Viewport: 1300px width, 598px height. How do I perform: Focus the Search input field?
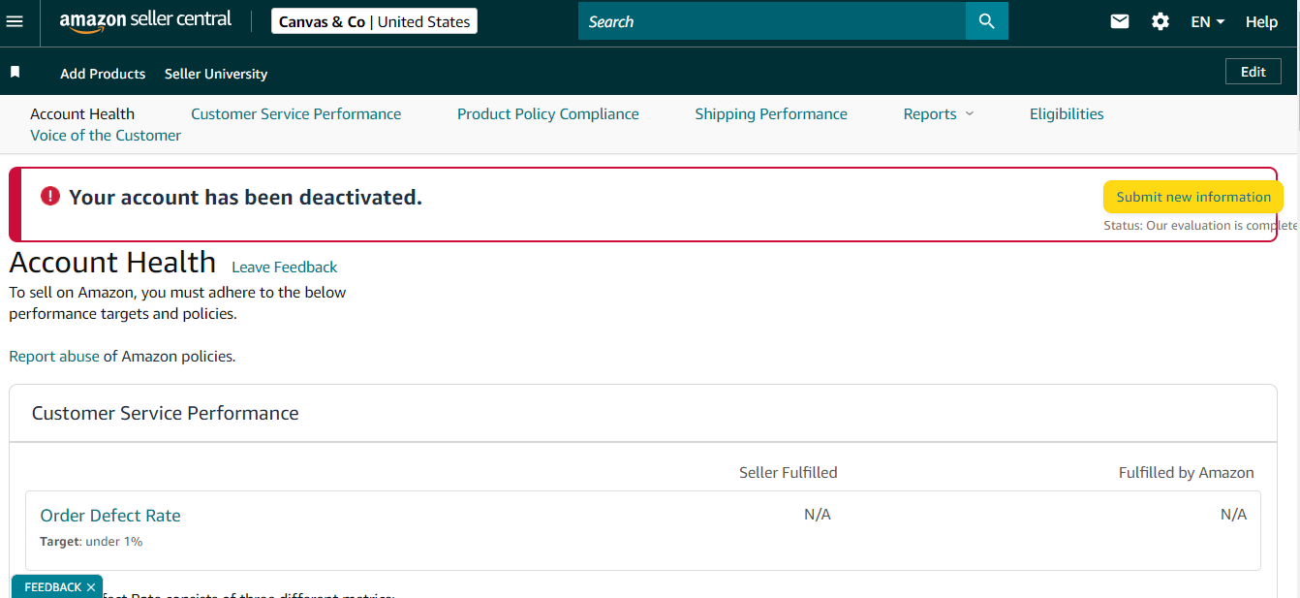[x=772, y=21]
